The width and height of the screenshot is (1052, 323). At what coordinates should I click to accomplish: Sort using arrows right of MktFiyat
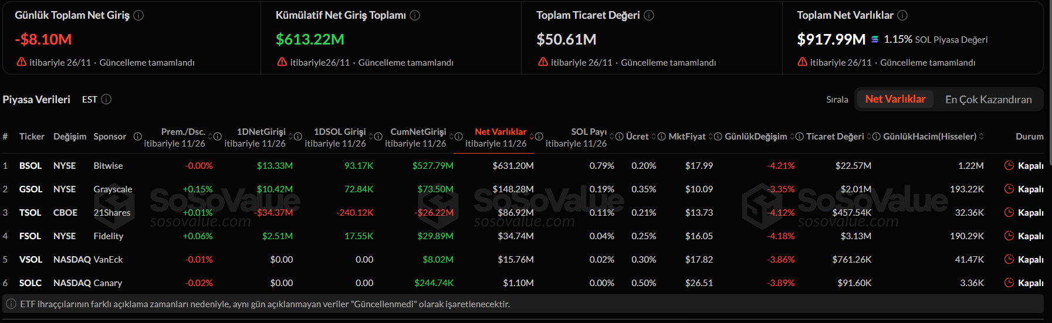pyautogui.click(x=711, y=137)
